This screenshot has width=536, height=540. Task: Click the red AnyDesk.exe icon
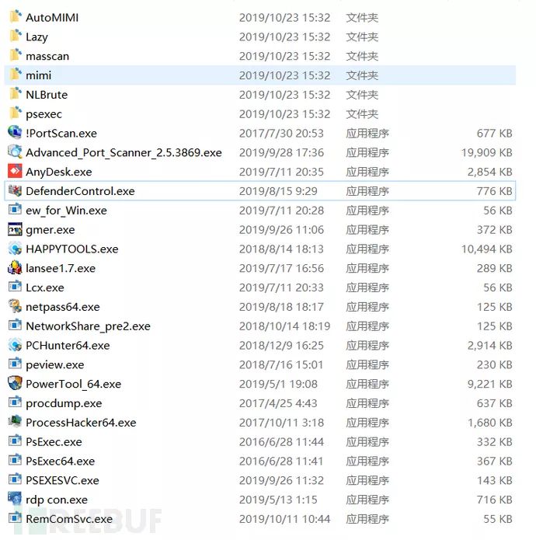tap(15, 171)
